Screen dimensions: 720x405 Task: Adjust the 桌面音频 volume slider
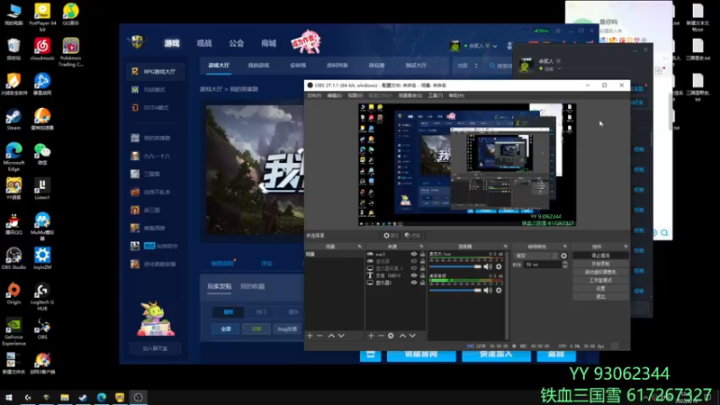[x=455, y=290]
